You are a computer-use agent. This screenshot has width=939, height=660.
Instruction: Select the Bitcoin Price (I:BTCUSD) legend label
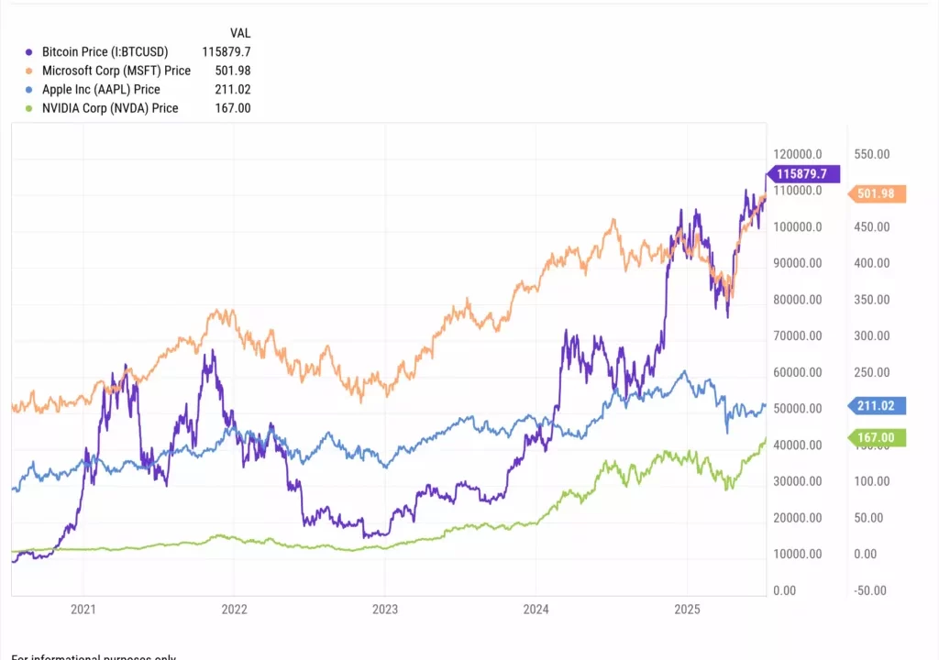pyautogui.click(x=105, y=52)
